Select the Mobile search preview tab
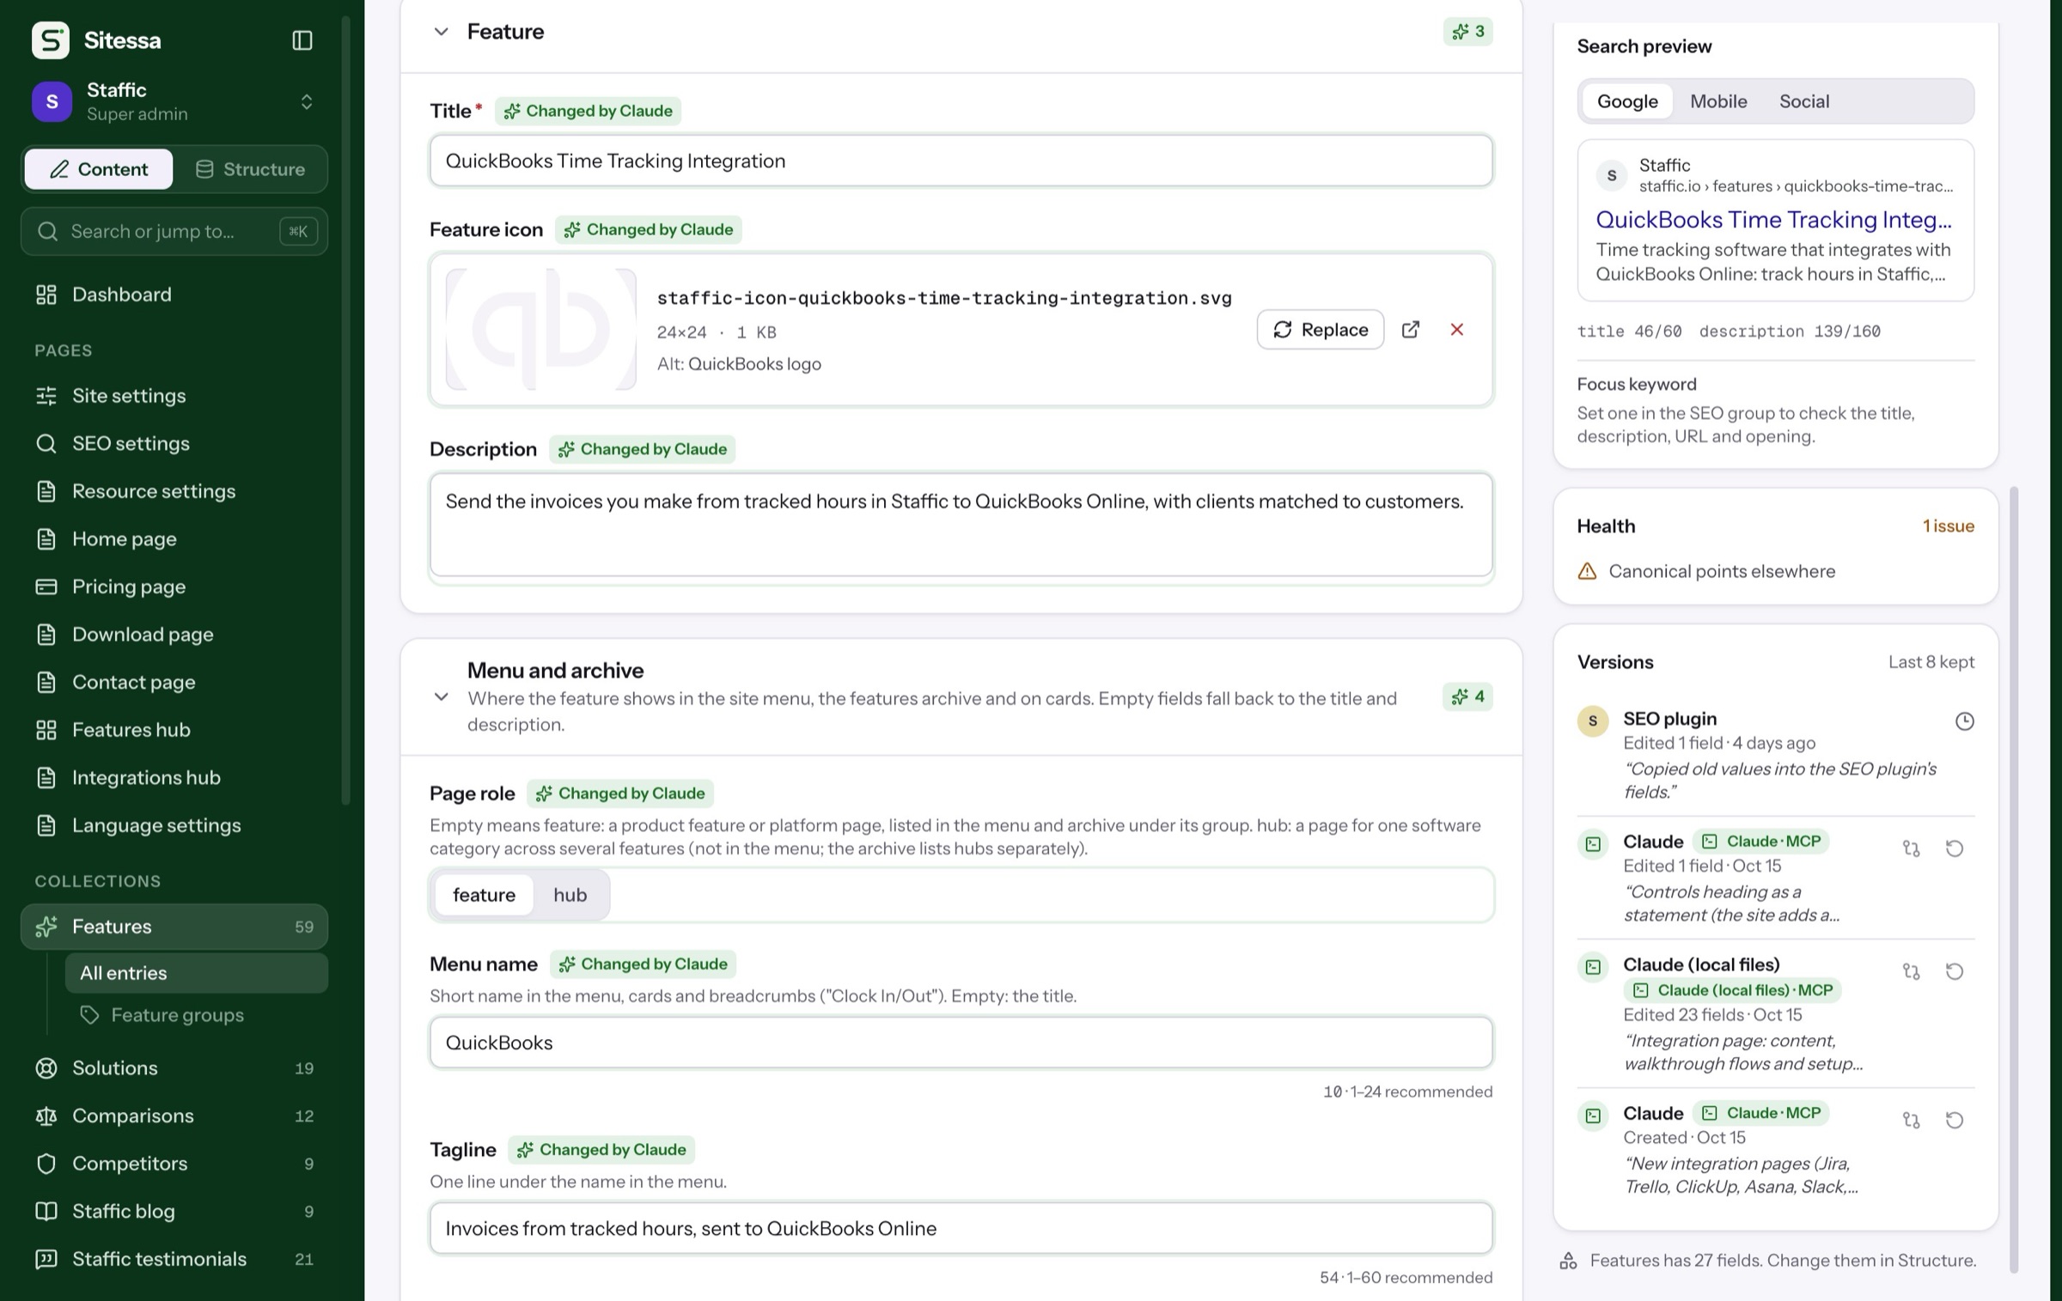 pos(1718,101)
